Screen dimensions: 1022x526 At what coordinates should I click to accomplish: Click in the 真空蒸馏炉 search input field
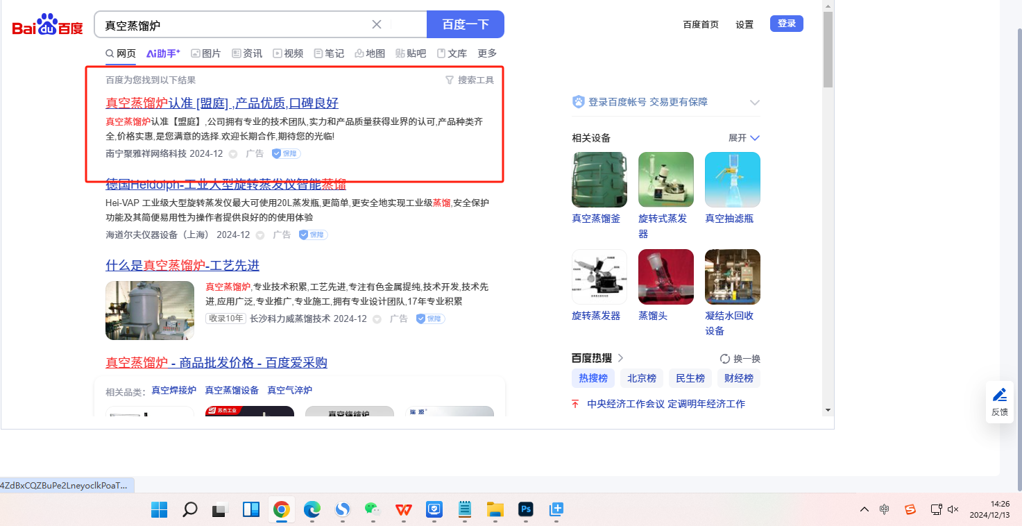click(x=232, y=25)
